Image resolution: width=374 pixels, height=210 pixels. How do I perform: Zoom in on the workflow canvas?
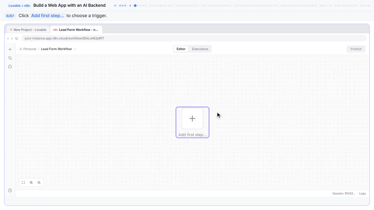pos(31,183)
